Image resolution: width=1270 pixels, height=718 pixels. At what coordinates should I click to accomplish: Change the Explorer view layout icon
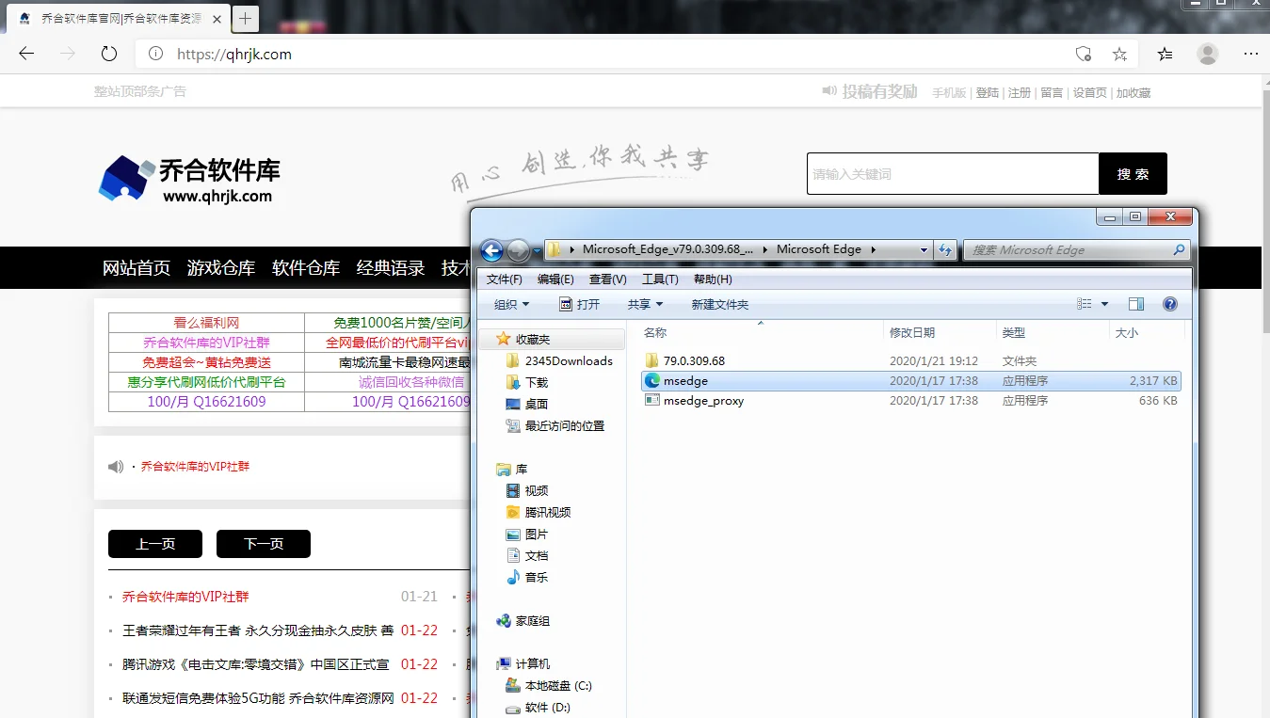coord(1085,304)
